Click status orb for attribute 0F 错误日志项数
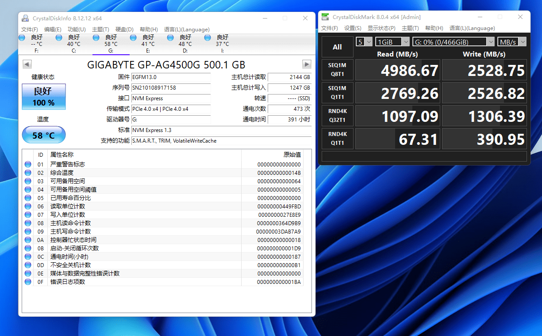 click(28, 282)
